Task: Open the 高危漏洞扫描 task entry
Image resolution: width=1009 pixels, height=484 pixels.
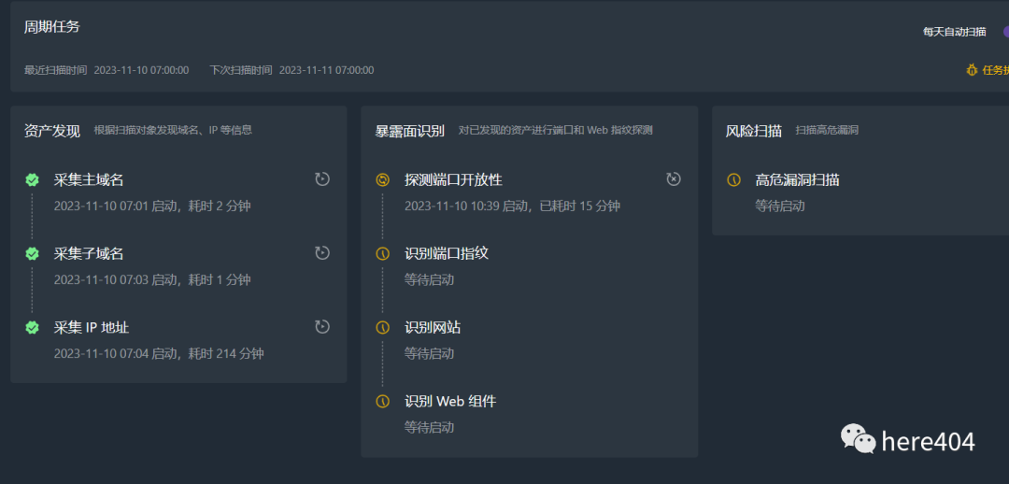Action: 797,179
